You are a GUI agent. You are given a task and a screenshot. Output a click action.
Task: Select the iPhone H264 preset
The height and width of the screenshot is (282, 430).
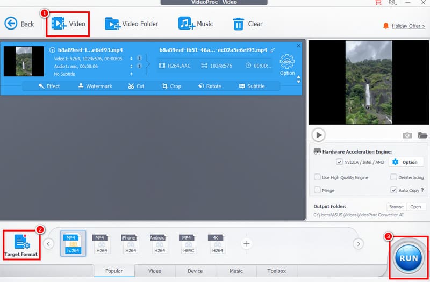click(x=128, y=243)
